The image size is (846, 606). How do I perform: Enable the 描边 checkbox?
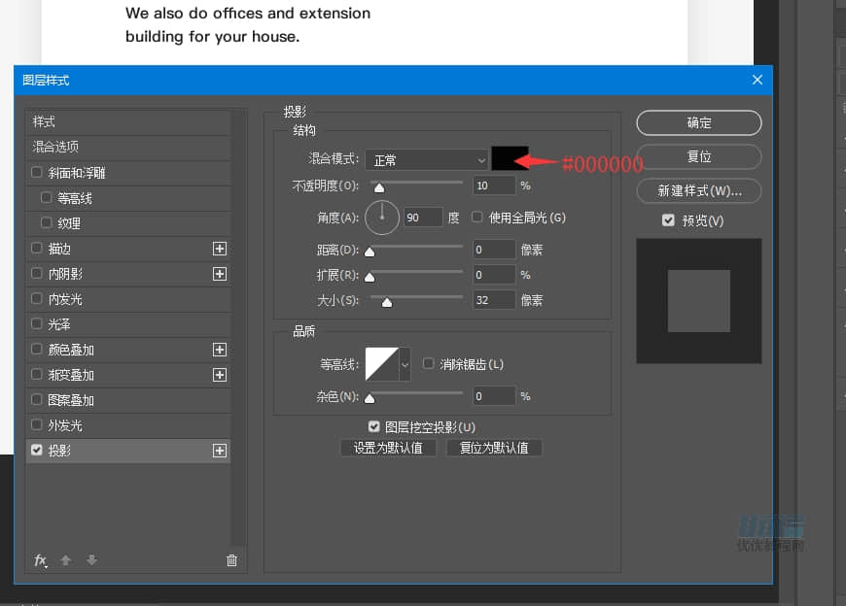[37, 248]
